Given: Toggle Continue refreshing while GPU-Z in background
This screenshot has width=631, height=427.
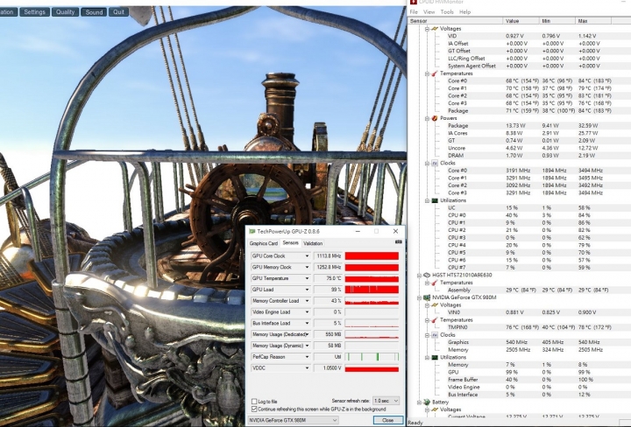Looking at the screenshot, I should 254,409.
